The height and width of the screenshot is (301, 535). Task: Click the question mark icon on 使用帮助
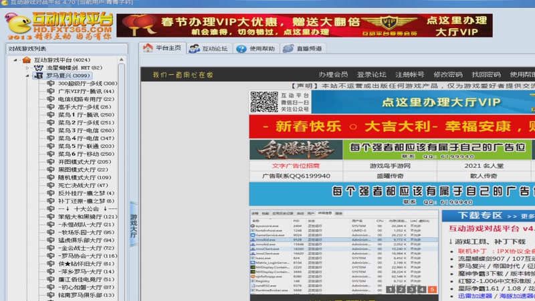click(241, 49)
